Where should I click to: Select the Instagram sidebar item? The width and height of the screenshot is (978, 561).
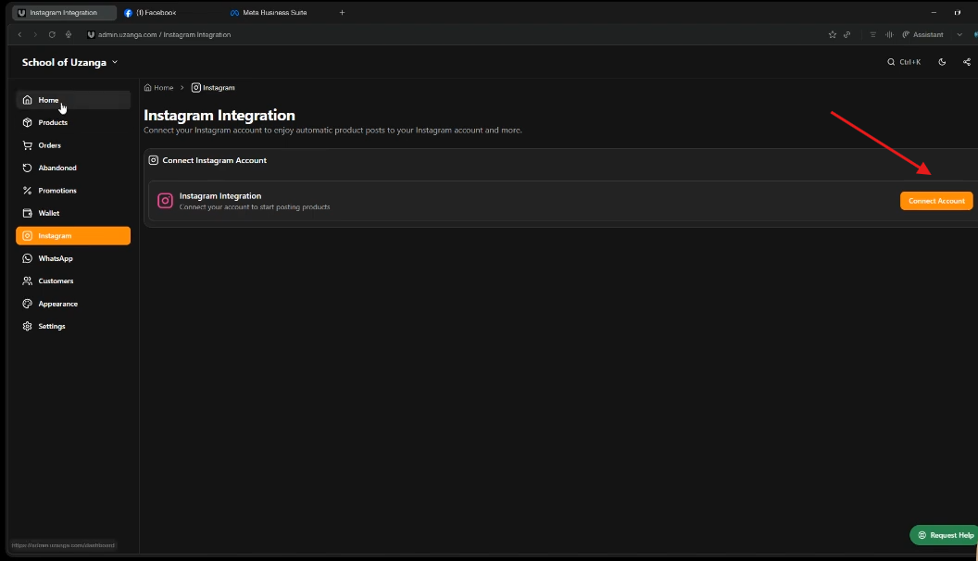73,236
